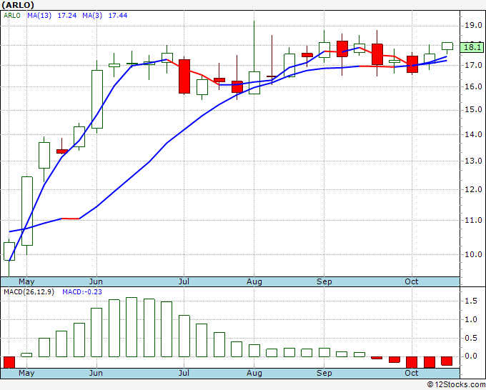
Task: Click the Oct label on price chart axis
Action: coord(412,282)
